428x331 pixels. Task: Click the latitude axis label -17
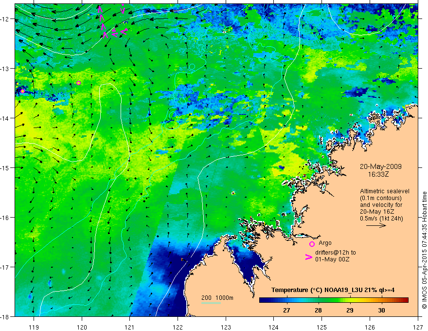tap(5, 267)
